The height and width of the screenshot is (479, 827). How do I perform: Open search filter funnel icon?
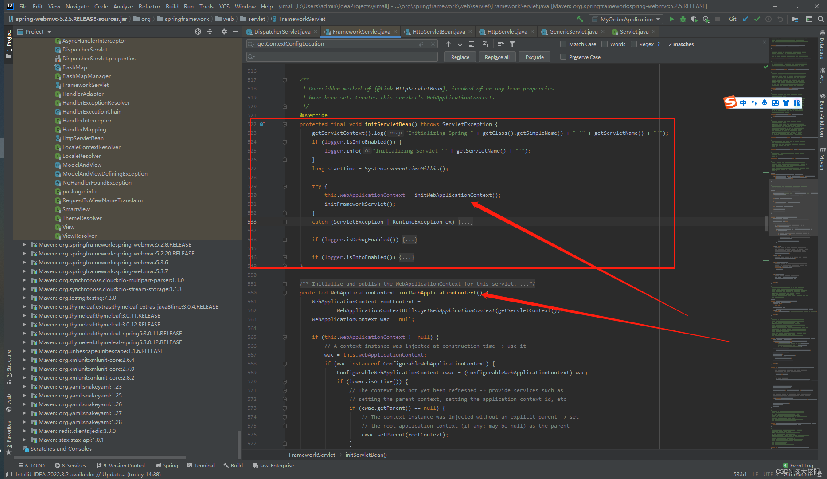click(x=513, y=44)
